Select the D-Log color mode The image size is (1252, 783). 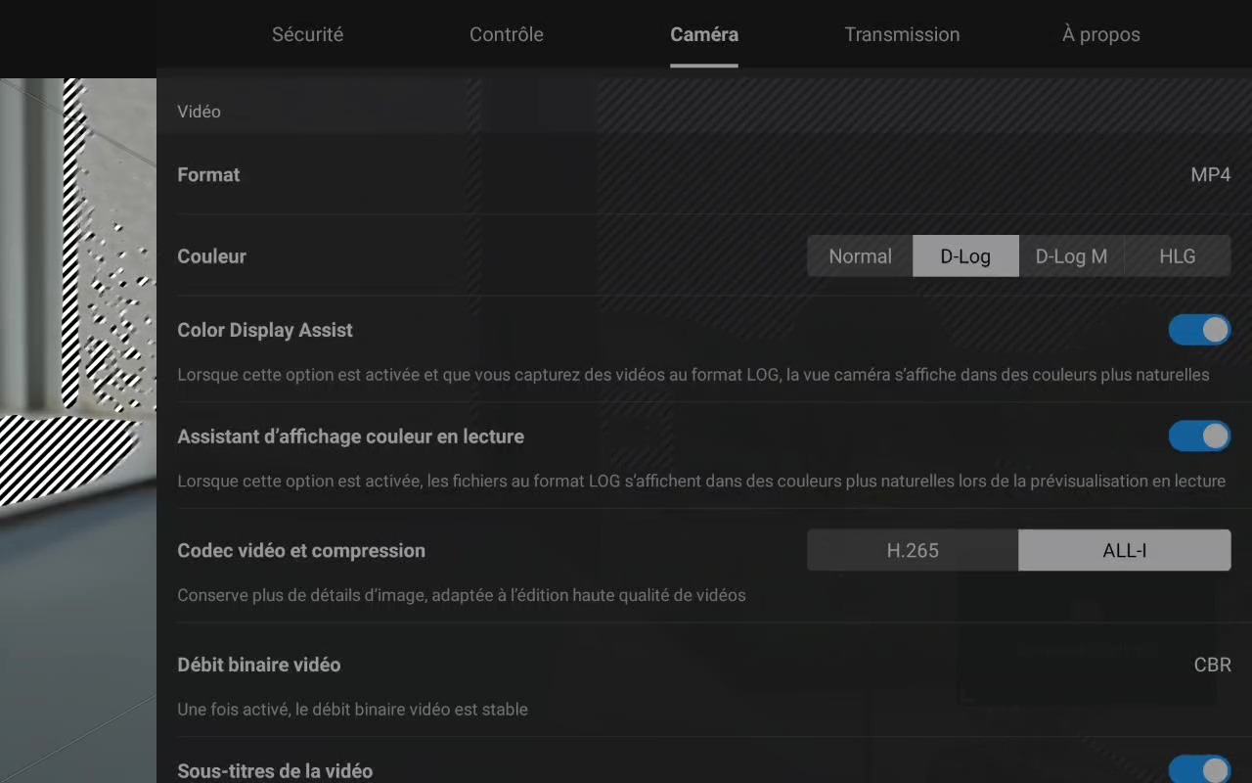pos(965,256)
